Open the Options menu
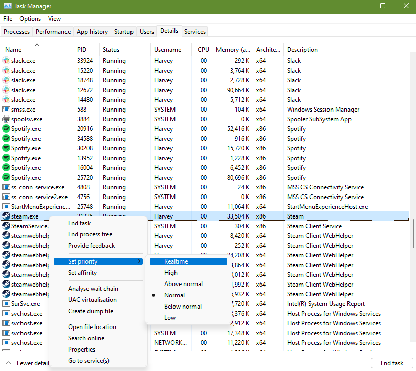 (x=30, y=19)
